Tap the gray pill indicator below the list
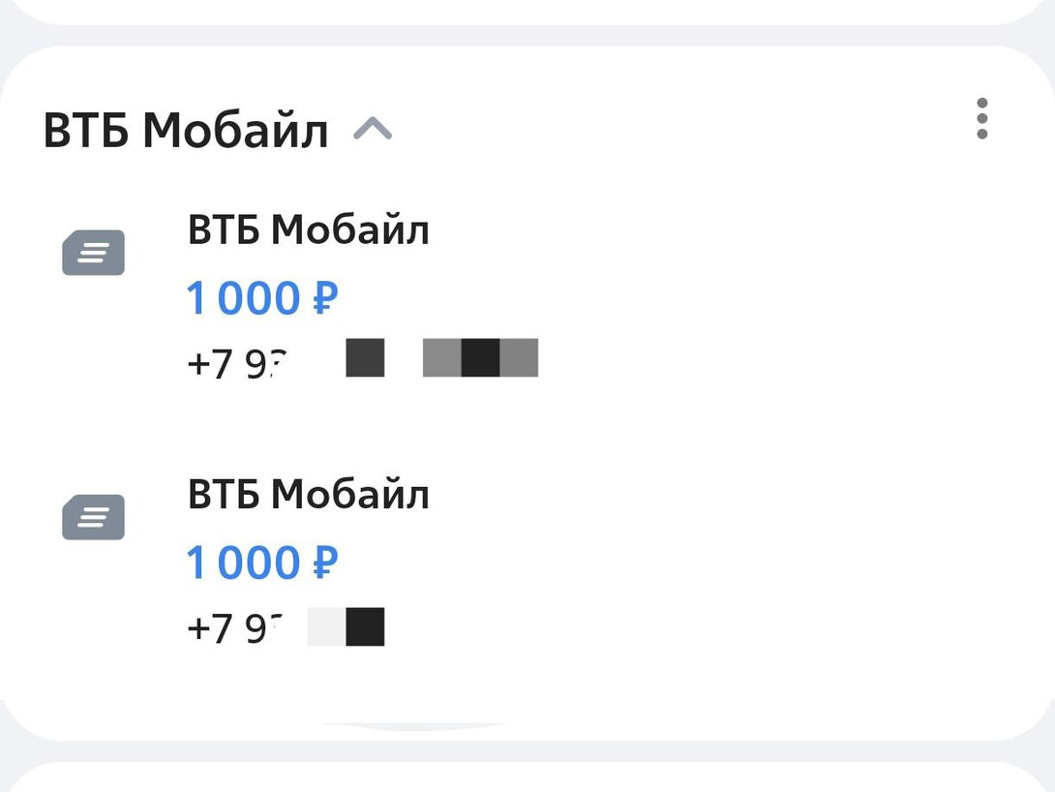The image size is (1055, 792). (414, 725)
